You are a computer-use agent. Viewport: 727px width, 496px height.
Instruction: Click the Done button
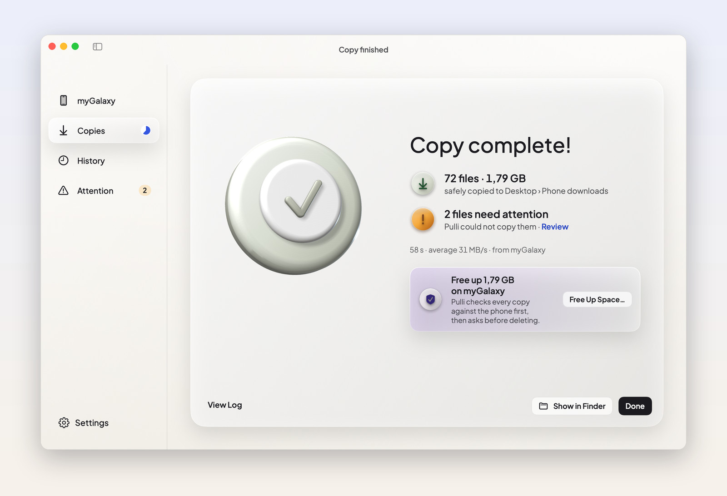tap(635, 406)
